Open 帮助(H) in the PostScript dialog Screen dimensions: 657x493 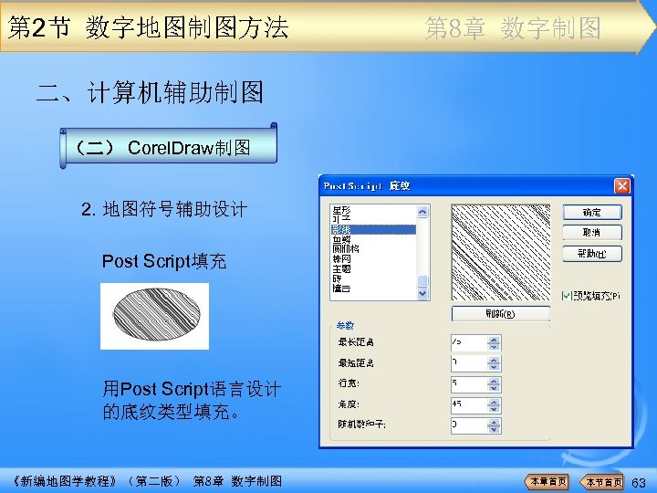[592, 254]
